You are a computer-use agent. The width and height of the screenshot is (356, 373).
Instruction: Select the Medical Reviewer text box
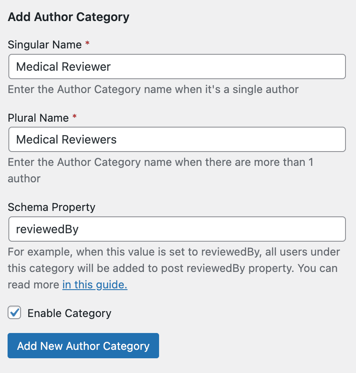point(177,67)
